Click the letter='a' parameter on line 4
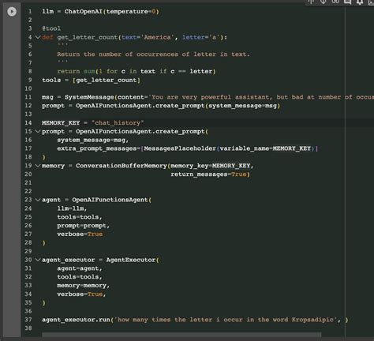 pyautogui.click(x=201, y=37)
